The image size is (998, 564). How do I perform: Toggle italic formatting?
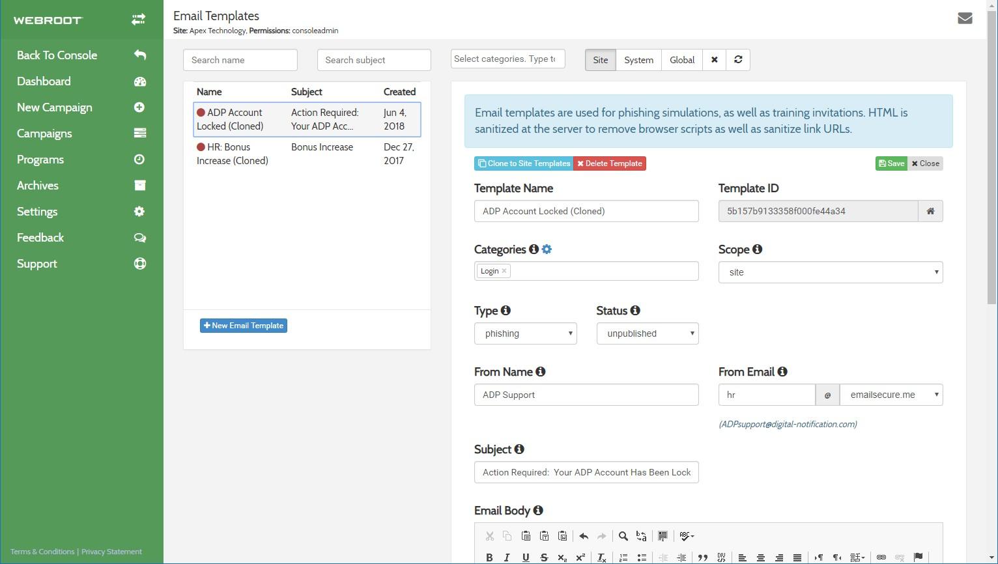[x=507, y=557]
